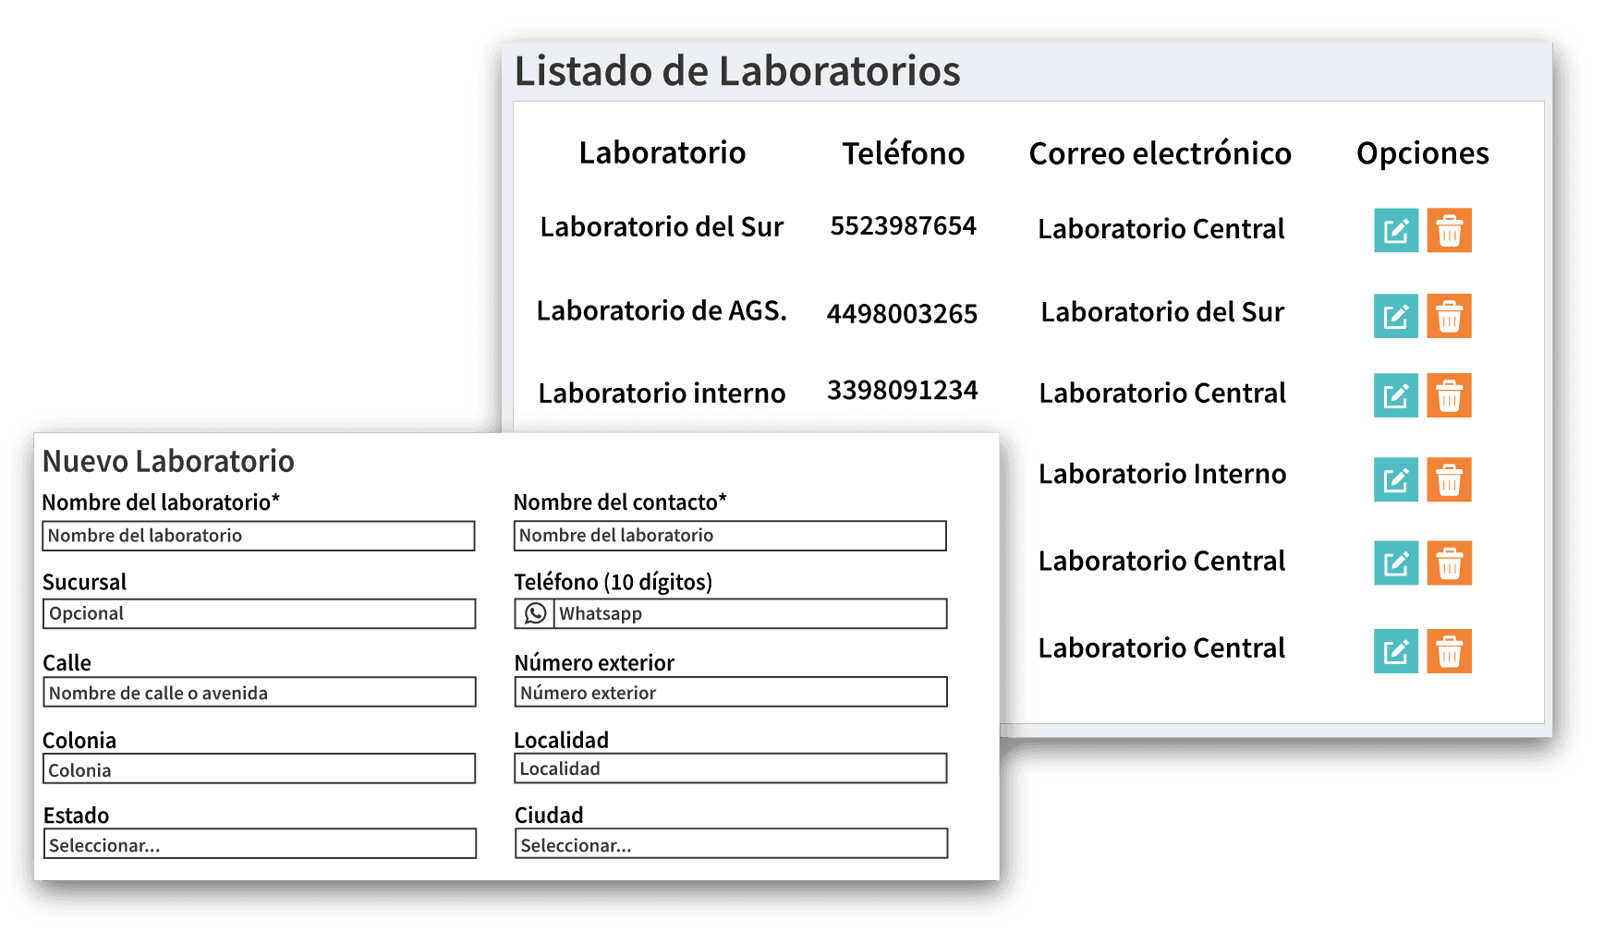Delete the Laboratorio de AGS. entry
This screenshot has width=1604, height=931.
pos(1449,316)
